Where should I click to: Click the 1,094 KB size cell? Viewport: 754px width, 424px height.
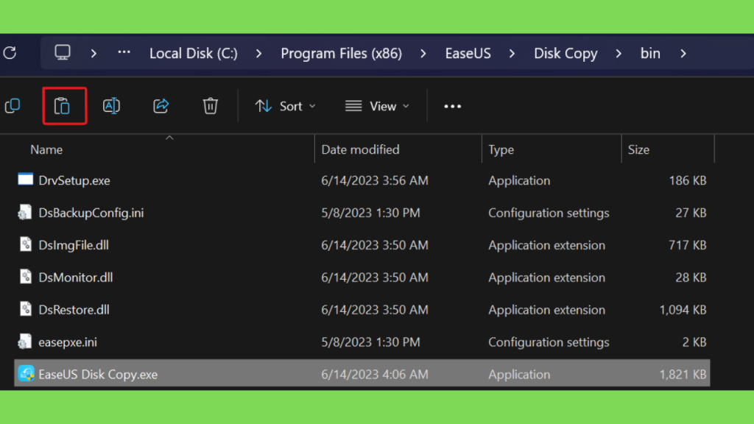(x=683, y=310)
